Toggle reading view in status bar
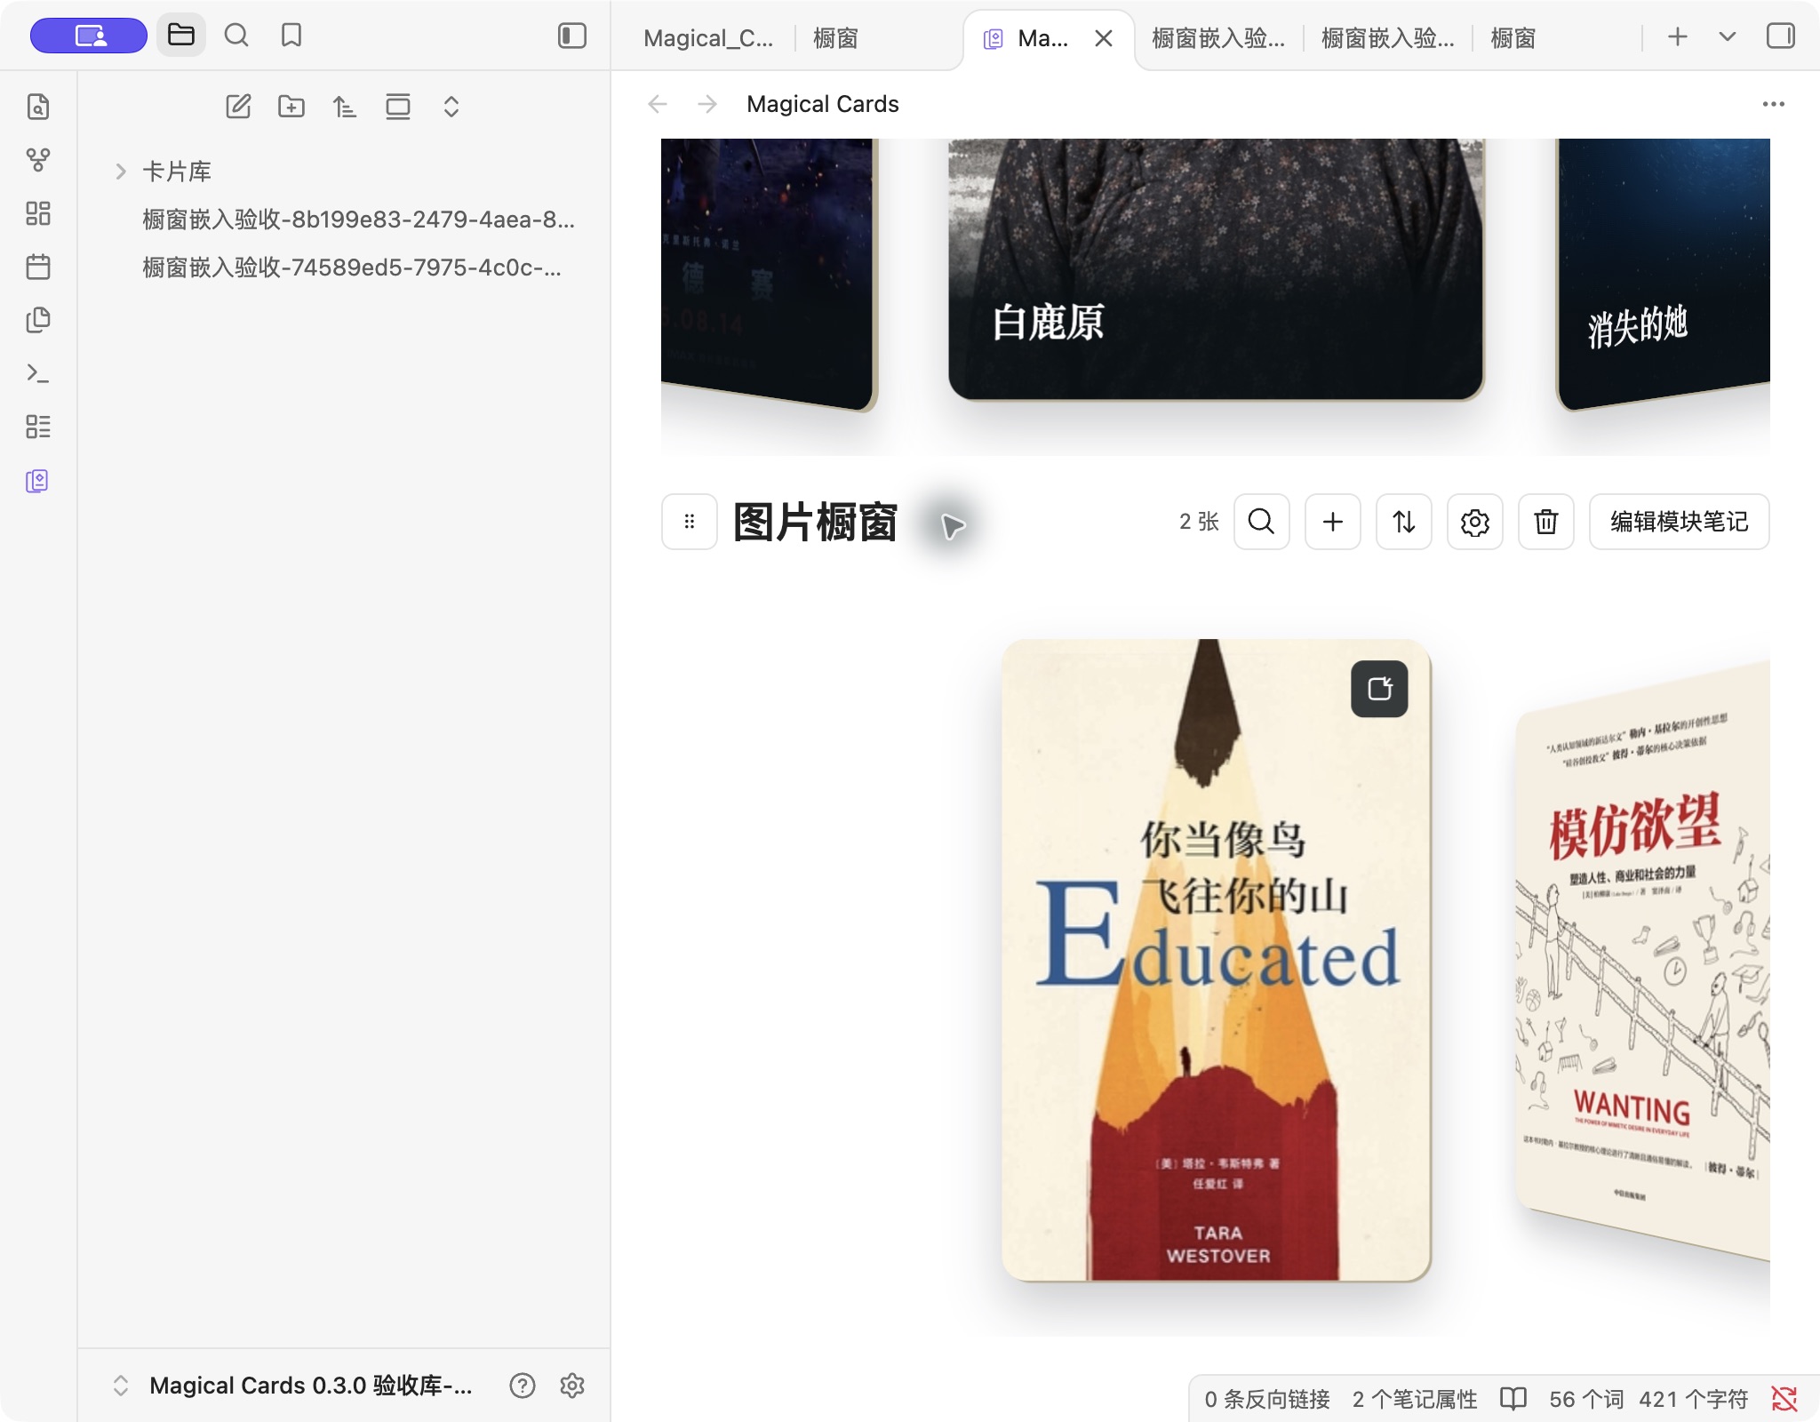This screenshot has height=1422, width=1820. (x=1513, y=1399)
